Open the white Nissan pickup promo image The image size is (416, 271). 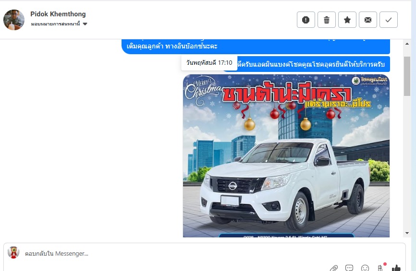(286, 156)
